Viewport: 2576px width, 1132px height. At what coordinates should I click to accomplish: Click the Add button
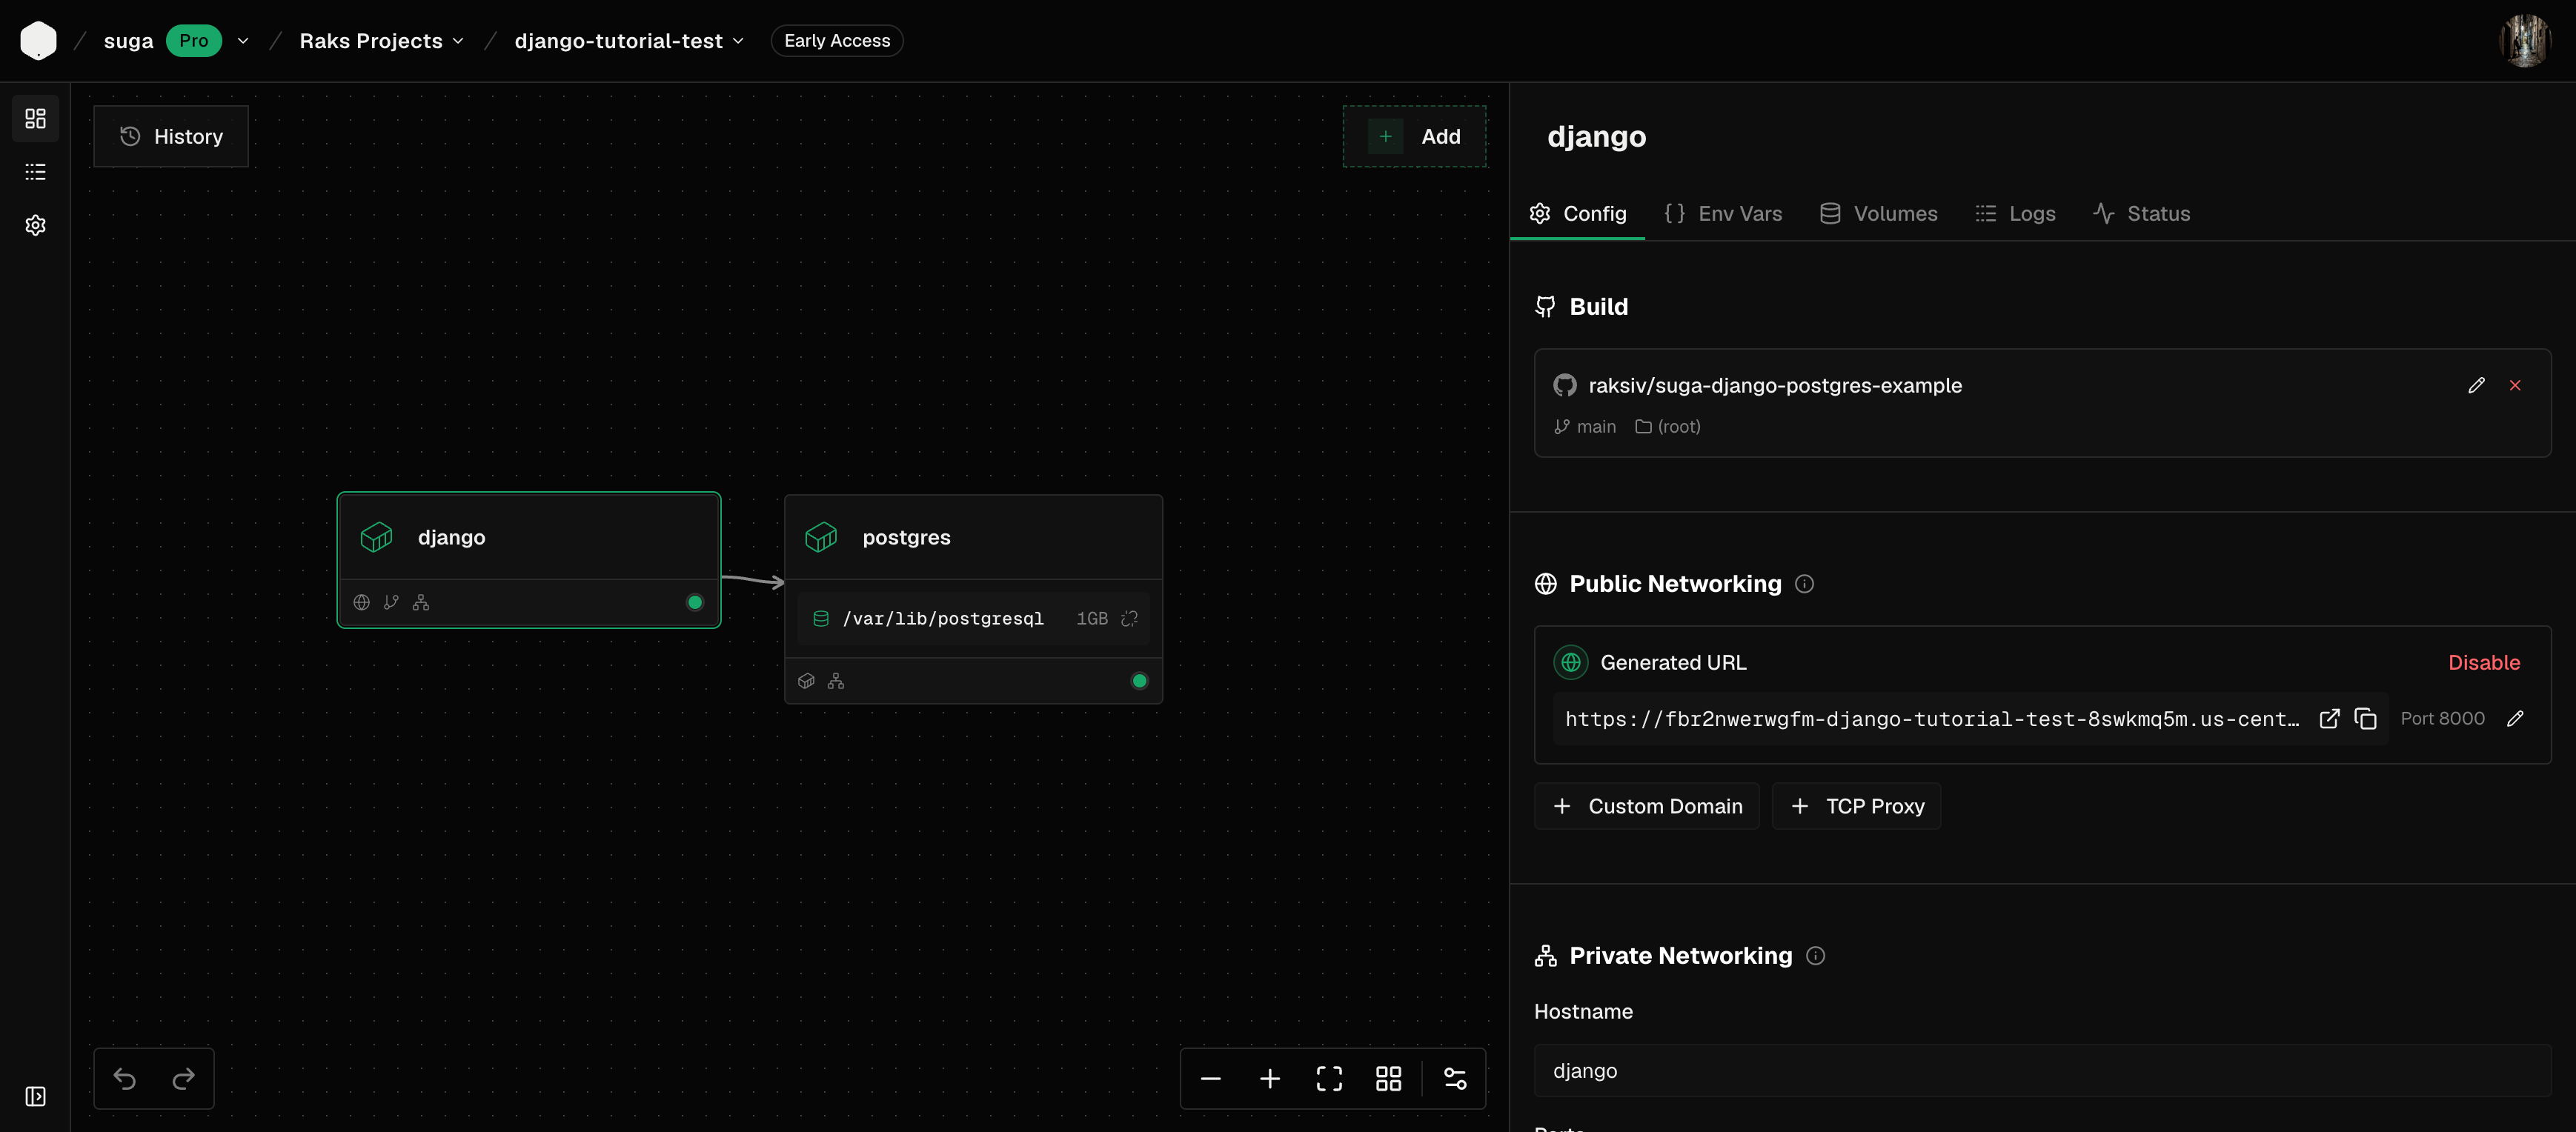(x=1414, y=136)
